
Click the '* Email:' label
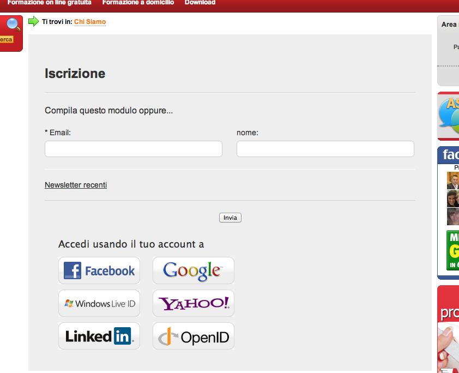point(58,133)
